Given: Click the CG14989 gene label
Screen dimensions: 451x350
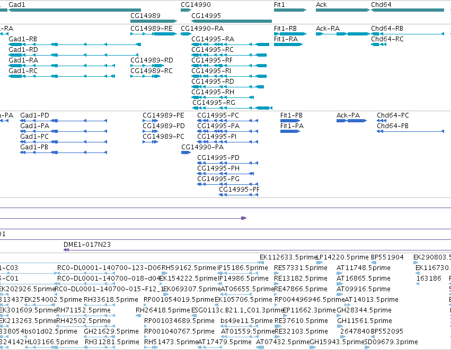Looking at the screenshot, I should coord(145,15).
